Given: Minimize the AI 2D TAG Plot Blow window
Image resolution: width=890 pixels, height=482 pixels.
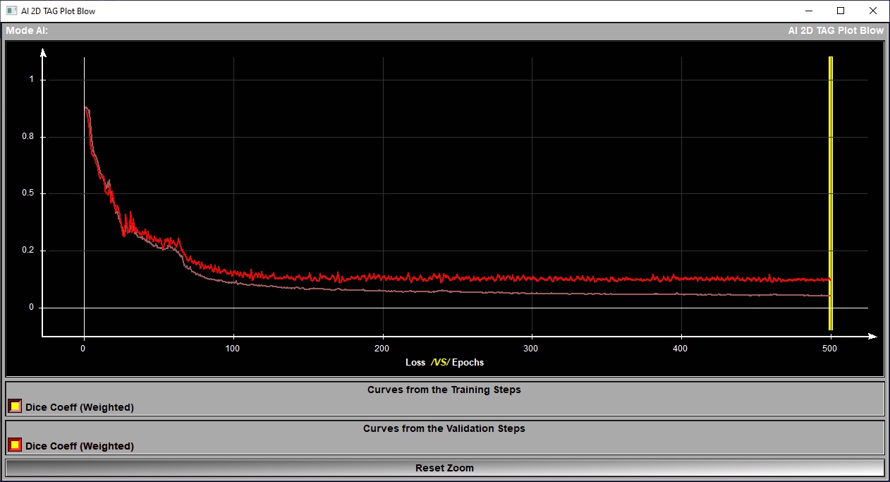Looking at the screenshot, I should [x=807, y=11].
